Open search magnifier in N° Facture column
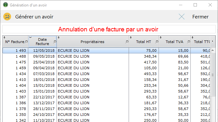 coord(26,42)
